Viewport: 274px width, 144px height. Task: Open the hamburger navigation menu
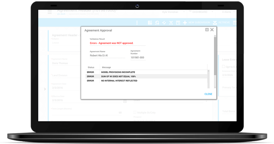(50, 12)
